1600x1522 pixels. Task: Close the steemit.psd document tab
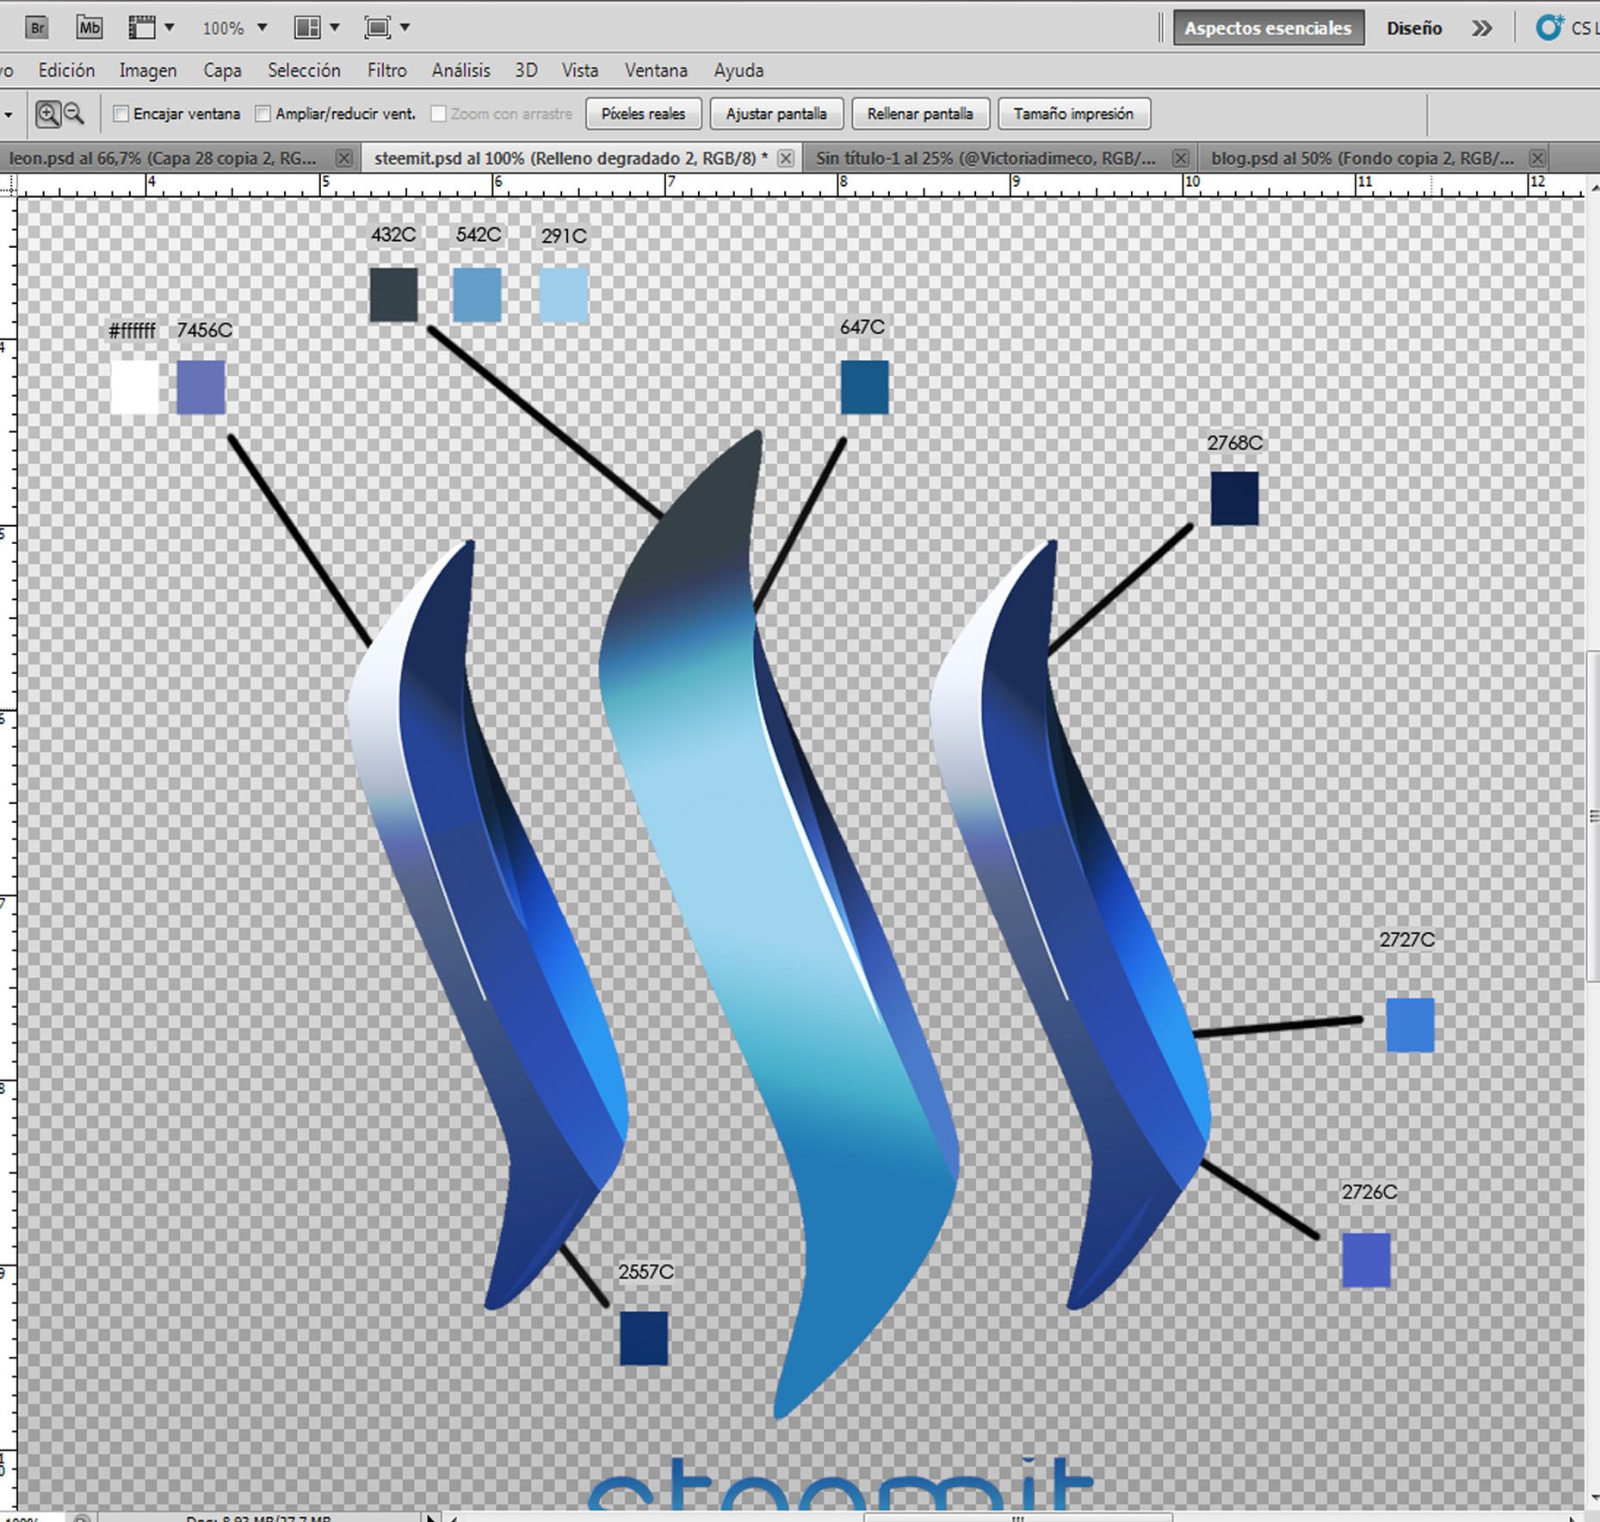(786, 158)
